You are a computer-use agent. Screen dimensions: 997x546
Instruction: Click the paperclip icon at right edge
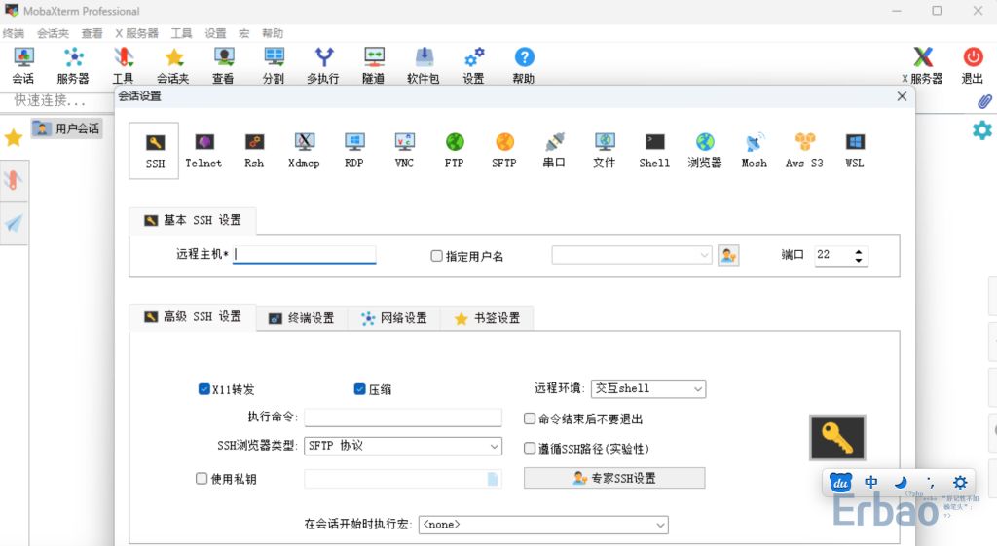984,101
